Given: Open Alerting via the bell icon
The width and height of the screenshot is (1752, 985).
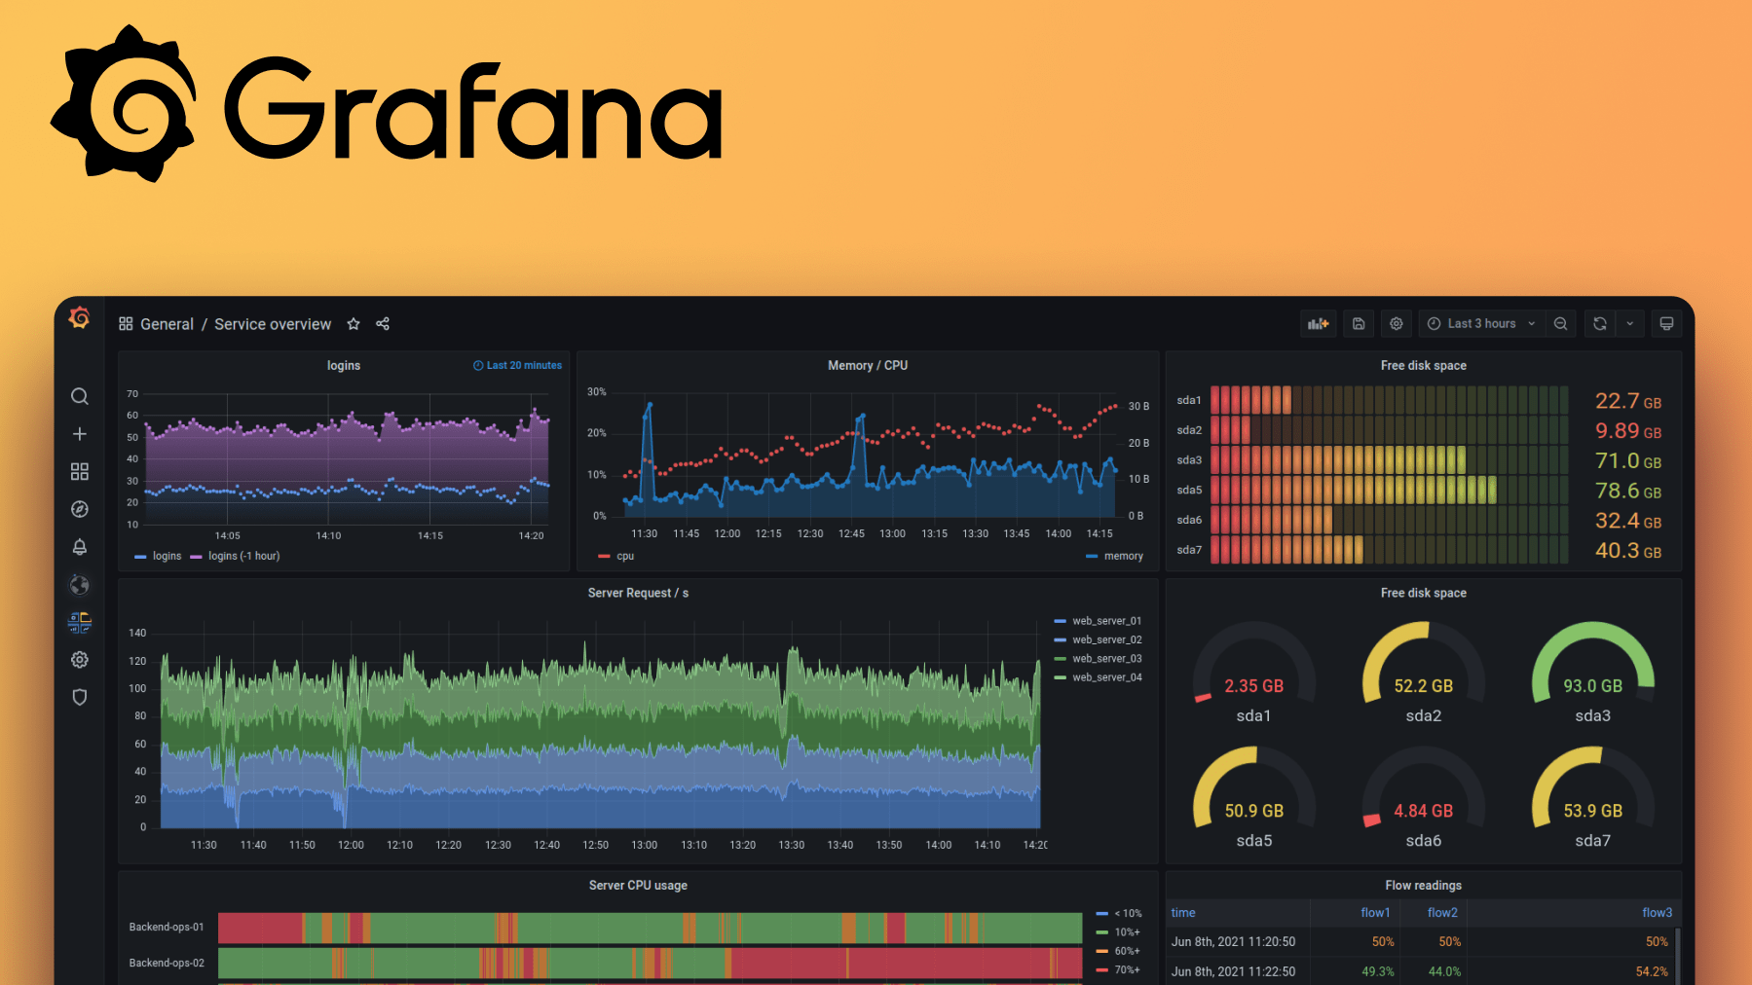Looking at the screenshot, I should coord(79,547).
